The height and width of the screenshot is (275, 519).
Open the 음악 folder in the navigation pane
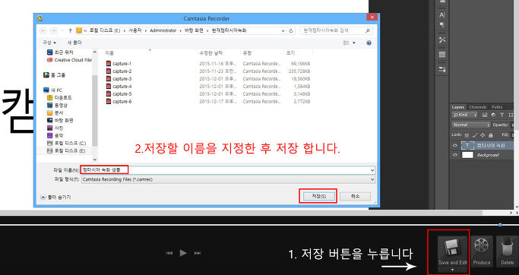point(55,135)
